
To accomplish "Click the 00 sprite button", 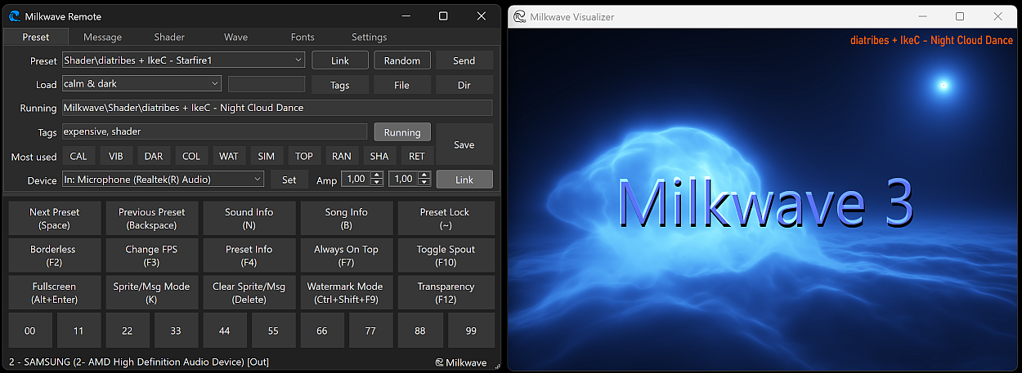I will (30, 331).
